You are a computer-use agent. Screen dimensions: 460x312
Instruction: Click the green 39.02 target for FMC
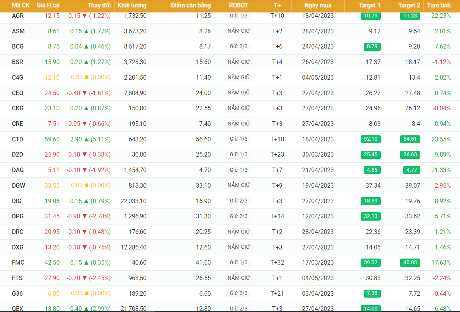tap(371, 262)
